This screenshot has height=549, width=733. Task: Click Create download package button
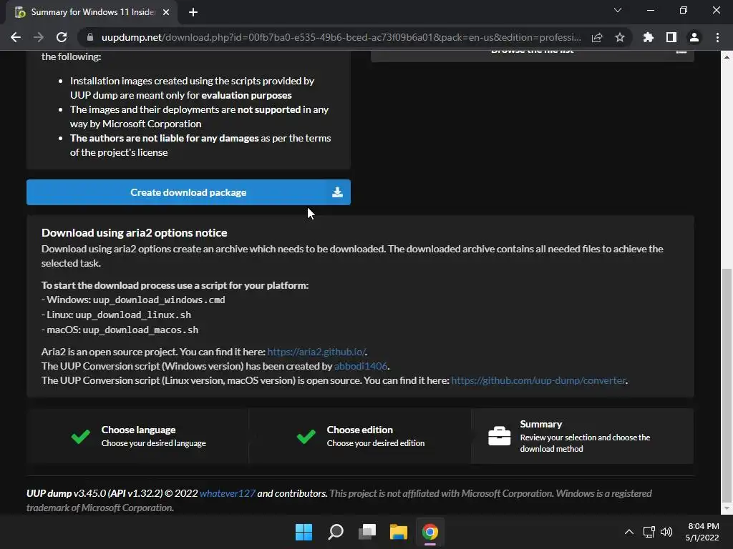click(x=188, y=192)
